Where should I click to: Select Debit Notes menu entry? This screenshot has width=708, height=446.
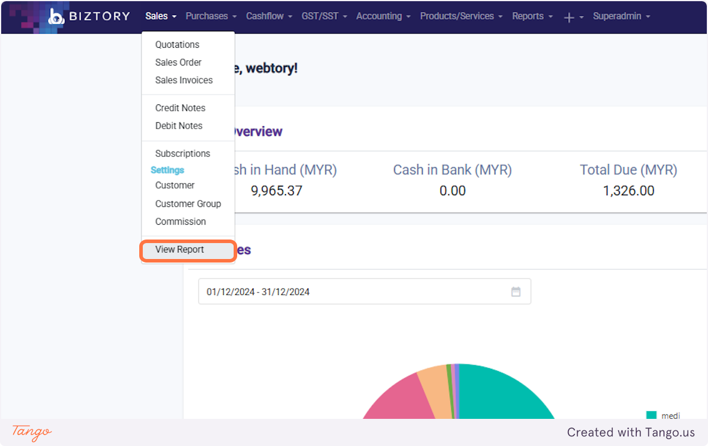click(x=188, y=126)
